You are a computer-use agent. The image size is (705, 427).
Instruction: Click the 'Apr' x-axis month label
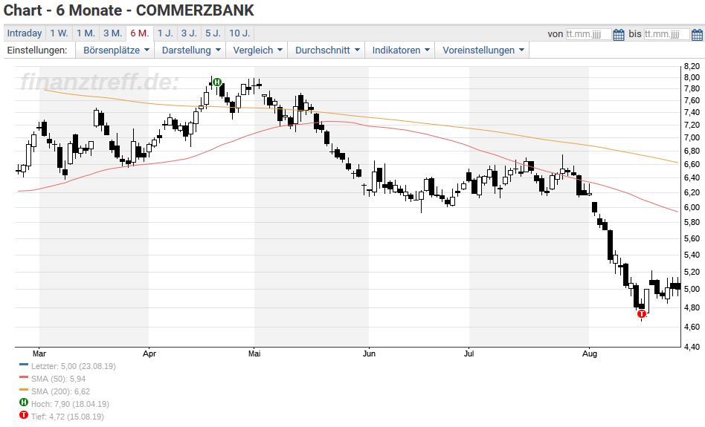click(x=149, y=353)
